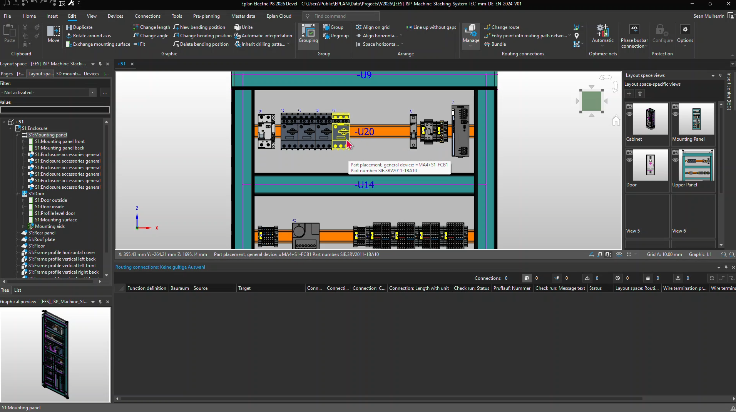The image size is (736, 412).
Task: Toggle eye visibility on Mounting Panel view
Action: [x=675, y=114]
